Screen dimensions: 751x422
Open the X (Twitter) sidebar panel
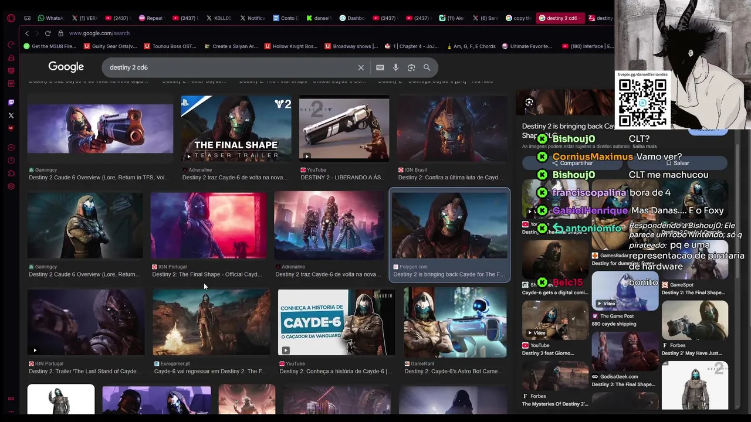tap(11, 115)
